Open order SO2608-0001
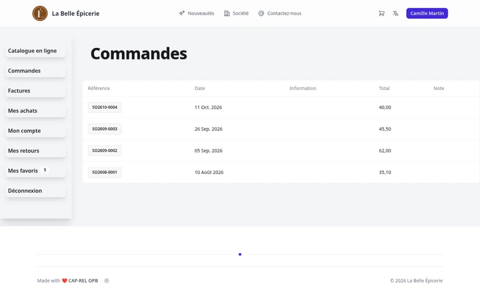This screenshot has height=300, width=480. [x=104, y=172]
